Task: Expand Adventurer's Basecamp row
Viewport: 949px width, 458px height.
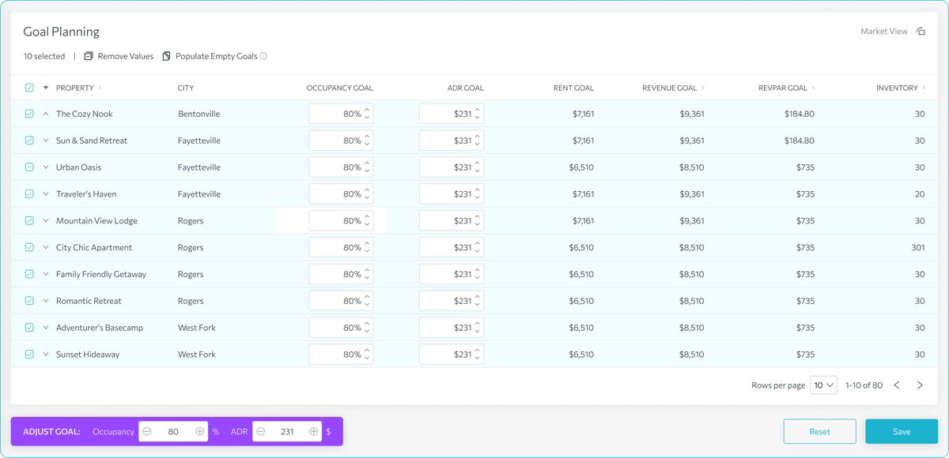Action: click(46, 328)
